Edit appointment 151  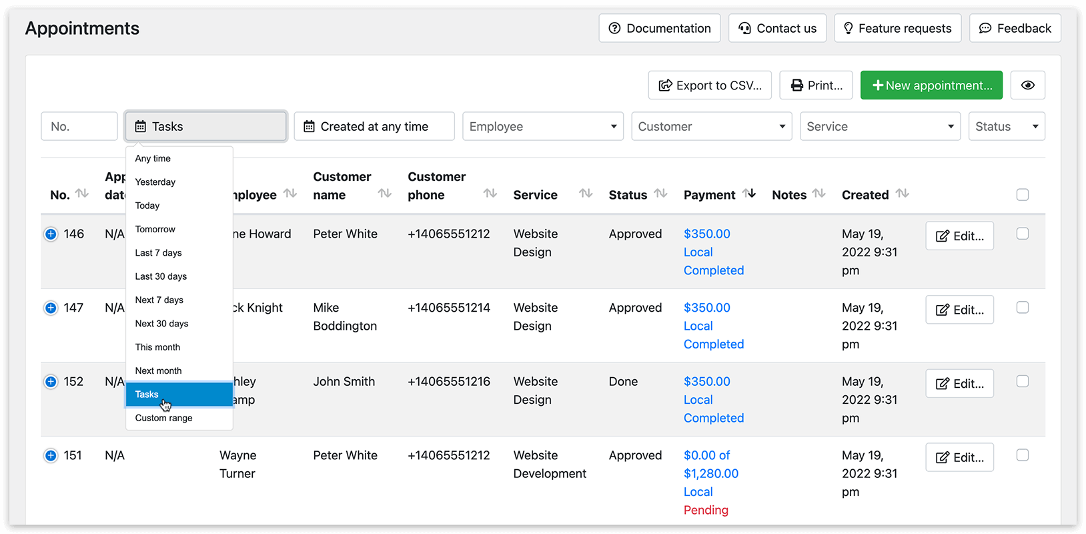(959, 457)
